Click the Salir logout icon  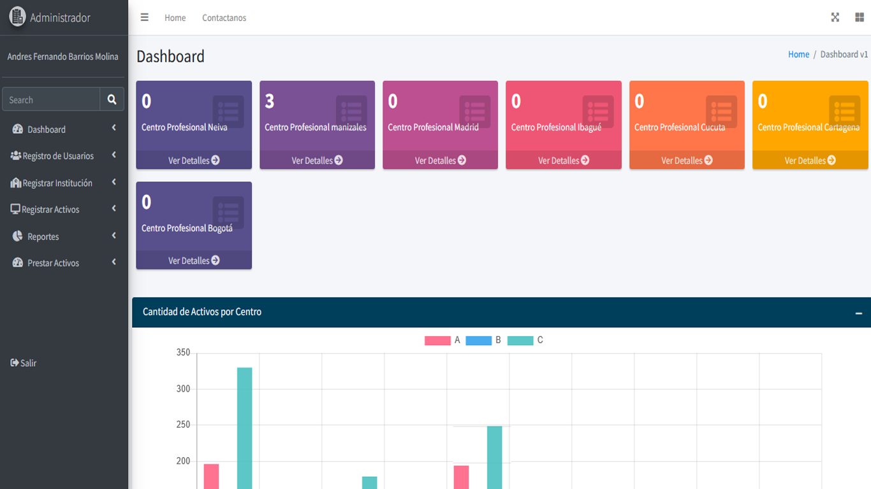(x=14, y=363)
